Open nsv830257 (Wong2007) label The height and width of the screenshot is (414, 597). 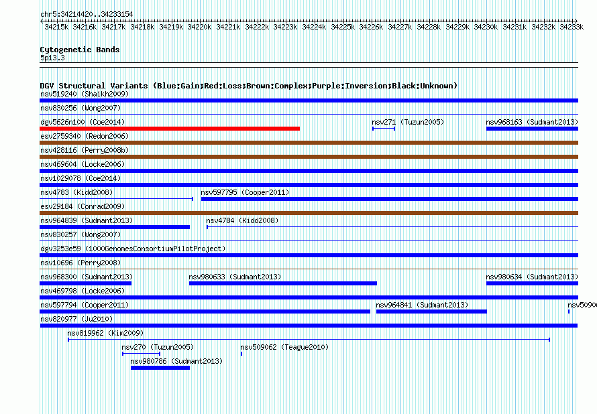click(80, 234)
